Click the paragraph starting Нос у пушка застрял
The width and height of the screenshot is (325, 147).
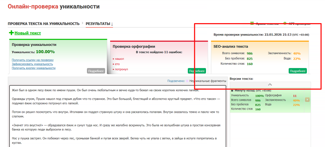pos(114,140)
